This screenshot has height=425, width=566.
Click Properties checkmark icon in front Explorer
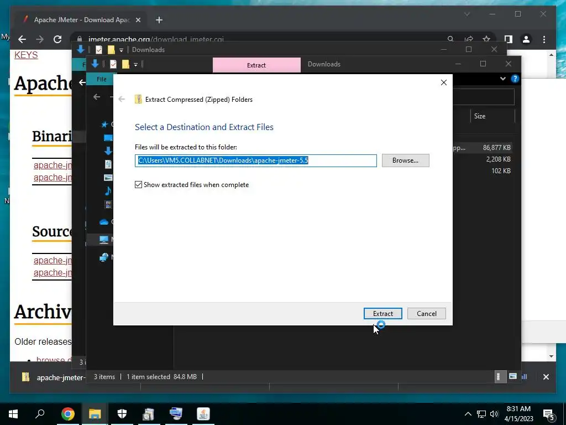pyautogui.click(x=113, y=64)
